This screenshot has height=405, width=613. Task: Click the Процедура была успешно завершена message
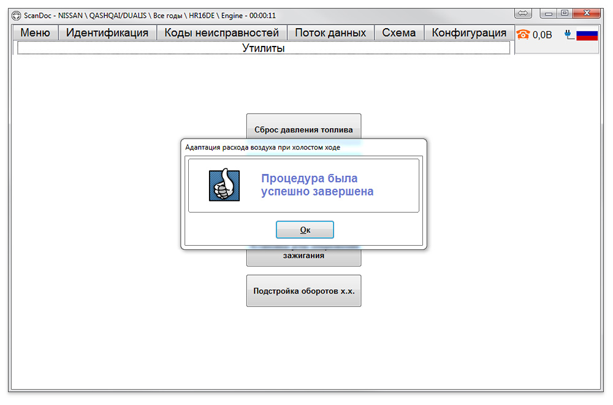pyautogui.click(x=317, y=185)
